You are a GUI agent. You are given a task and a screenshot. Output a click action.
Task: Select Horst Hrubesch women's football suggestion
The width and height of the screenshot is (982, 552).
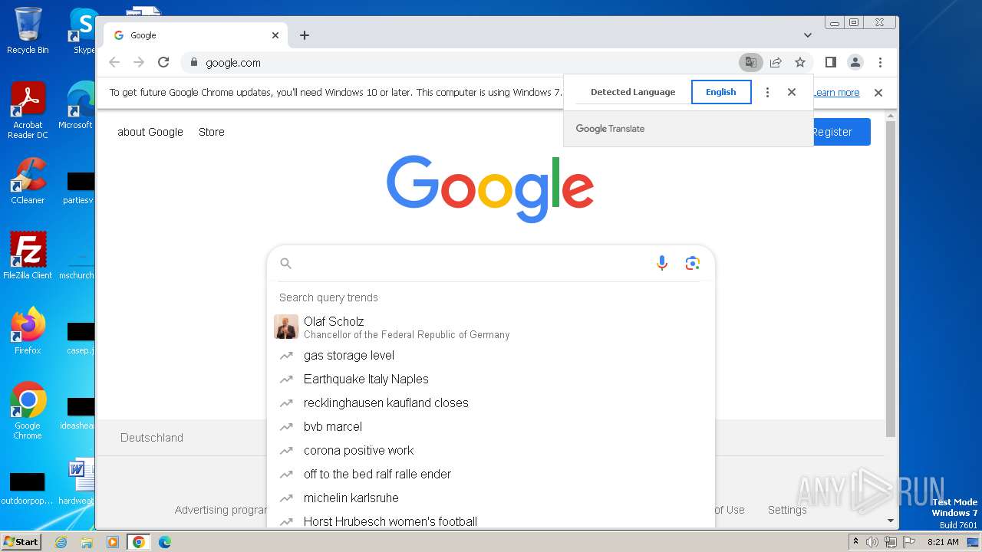coord(491,521)
